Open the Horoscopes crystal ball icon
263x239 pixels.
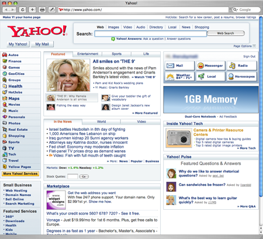pyautogui.click(x=231, y=77)
